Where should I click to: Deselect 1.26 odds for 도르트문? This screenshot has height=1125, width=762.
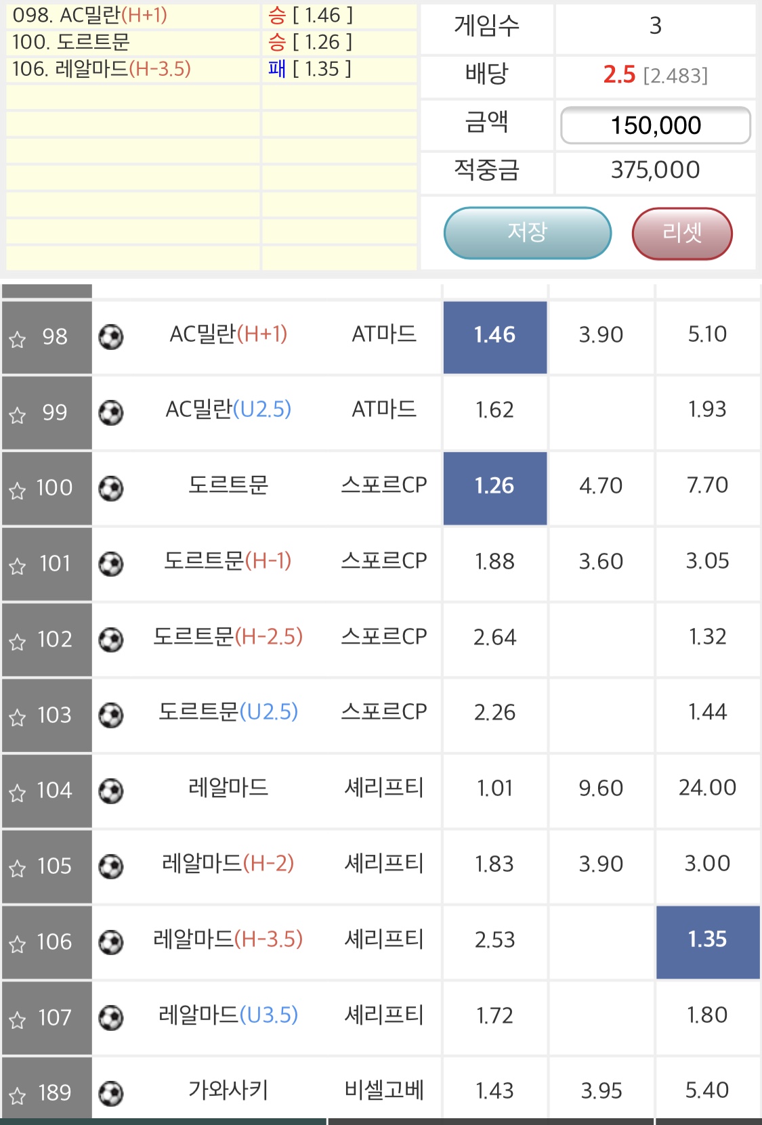coord(494,487)
